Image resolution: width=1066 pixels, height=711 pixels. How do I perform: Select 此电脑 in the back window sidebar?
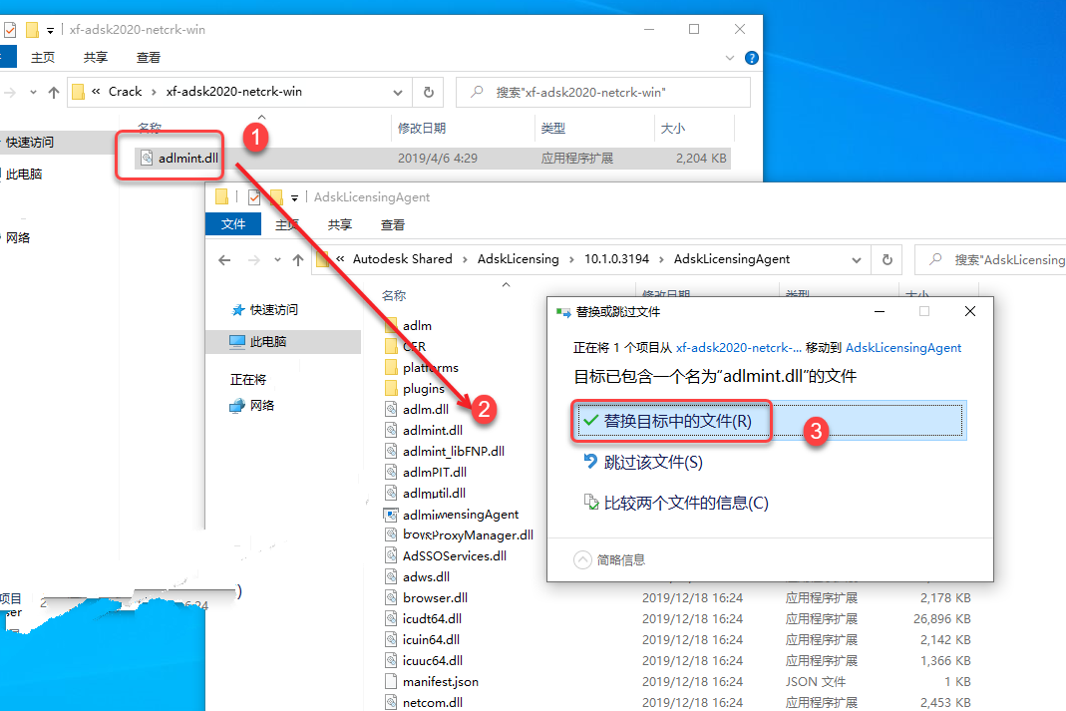point(24,175)
